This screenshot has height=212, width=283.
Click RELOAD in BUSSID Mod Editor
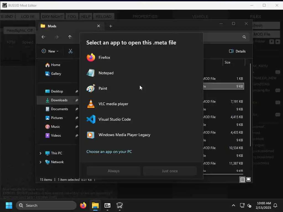coord(104,17)
